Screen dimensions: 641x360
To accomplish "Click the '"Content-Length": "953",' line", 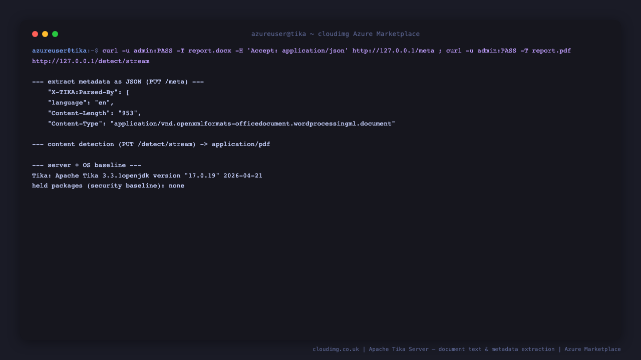I will (95, 113).
